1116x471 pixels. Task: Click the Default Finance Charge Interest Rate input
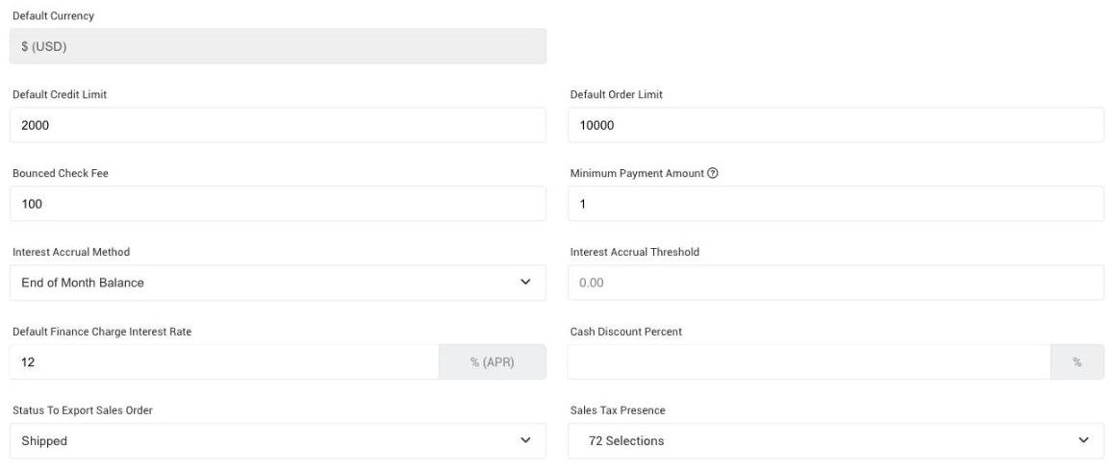(224, 362)
